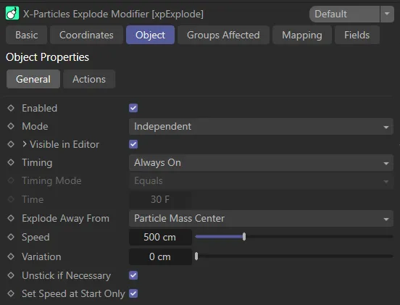
Task: Click the X-Particles Explode Modifier title text
Action: 113,14
